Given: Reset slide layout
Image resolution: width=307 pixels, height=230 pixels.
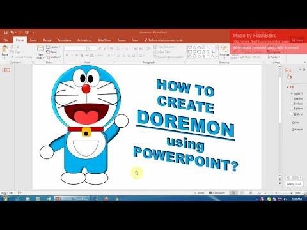Looking at the screenshot, I should coord(52,52).
